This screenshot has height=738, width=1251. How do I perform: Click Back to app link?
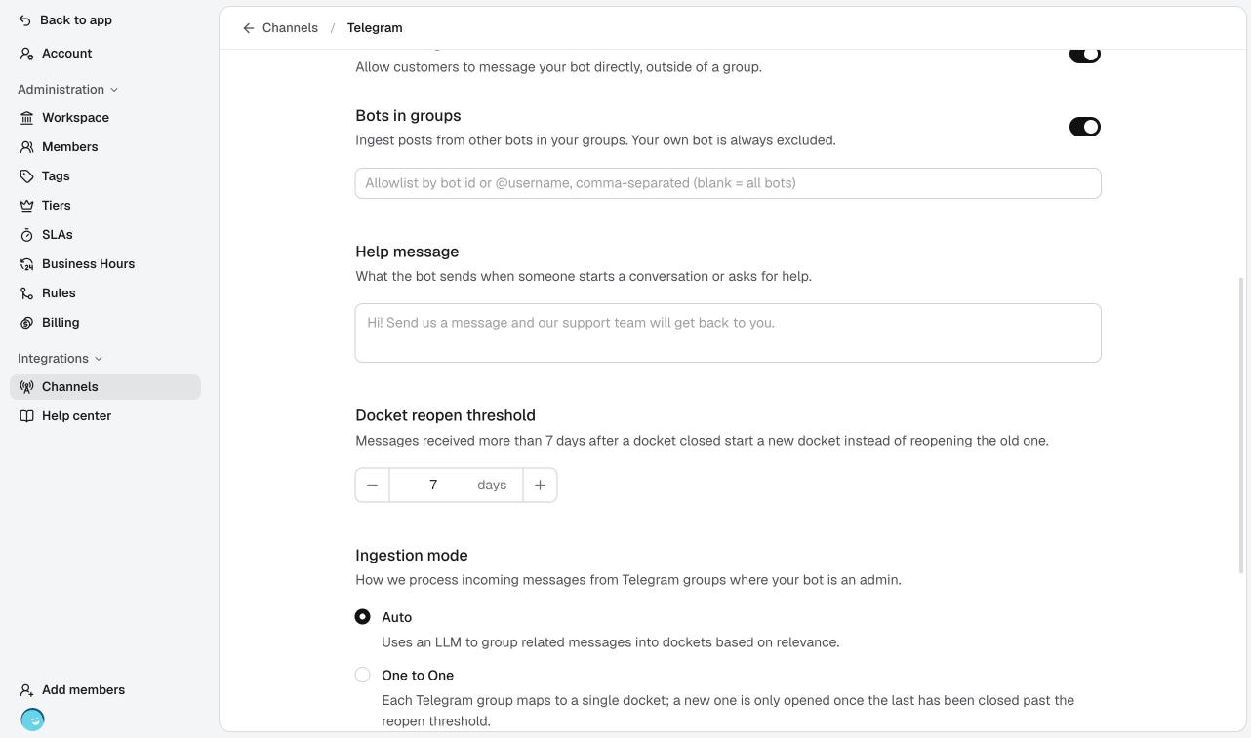pos(76,20)
